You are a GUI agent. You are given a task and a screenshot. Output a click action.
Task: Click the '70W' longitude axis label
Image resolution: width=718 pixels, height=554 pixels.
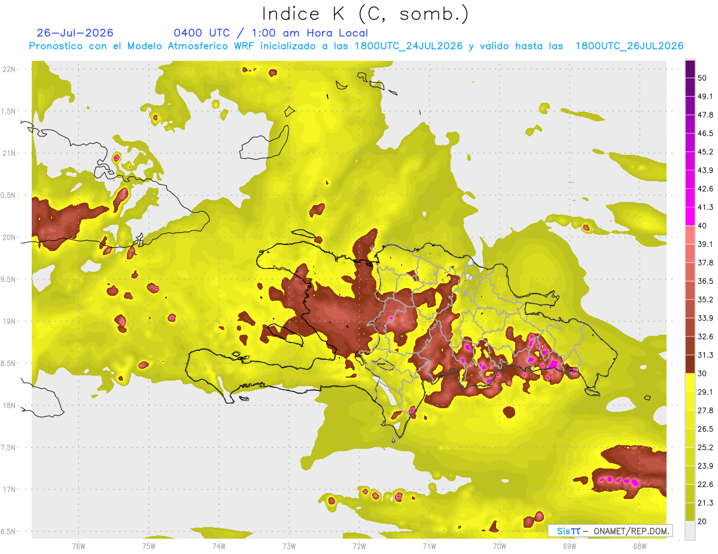[x=499, y=546]
